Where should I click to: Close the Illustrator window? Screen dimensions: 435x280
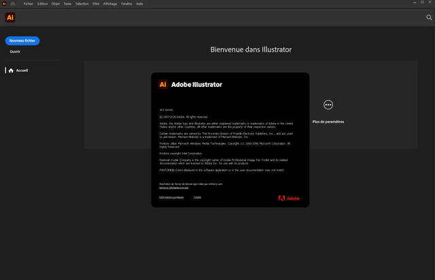[430, 2]
